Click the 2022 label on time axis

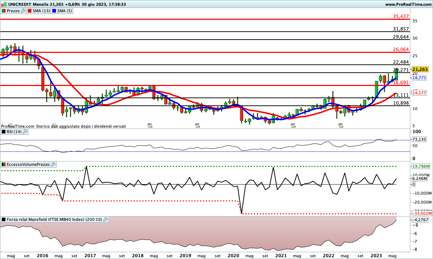point(329,256)
